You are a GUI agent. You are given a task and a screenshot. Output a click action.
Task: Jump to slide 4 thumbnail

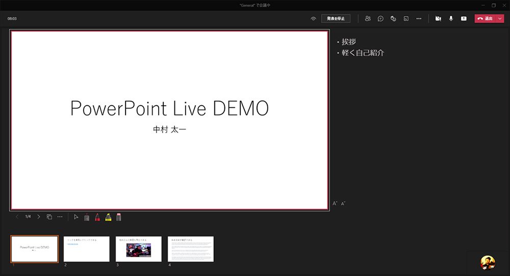pyautogui.click(x=191, y=249)
